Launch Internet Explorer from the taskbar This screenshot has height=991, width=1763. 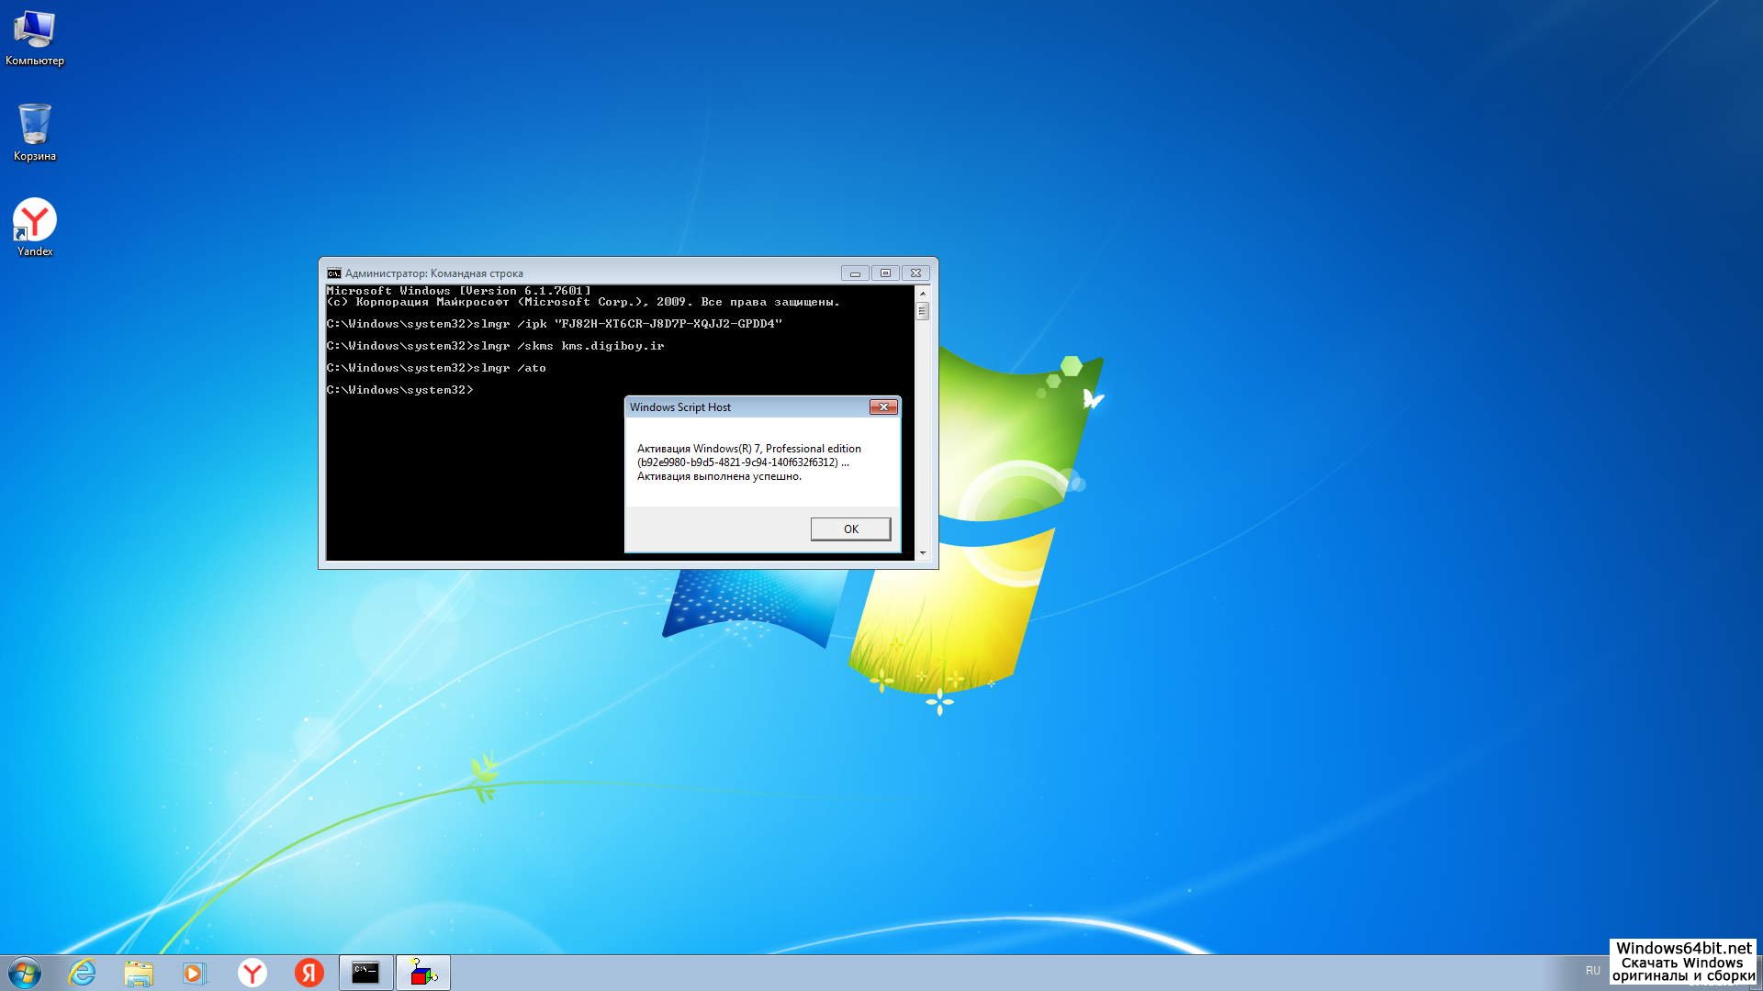coord(83,973)
